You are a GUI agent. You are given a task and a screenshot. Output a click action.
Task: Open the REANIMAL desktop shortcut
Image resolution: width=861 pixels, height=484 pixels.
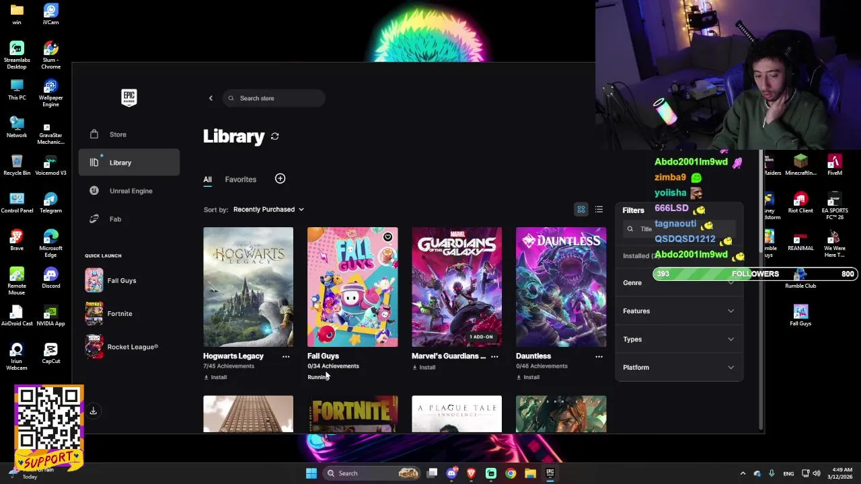800,241
